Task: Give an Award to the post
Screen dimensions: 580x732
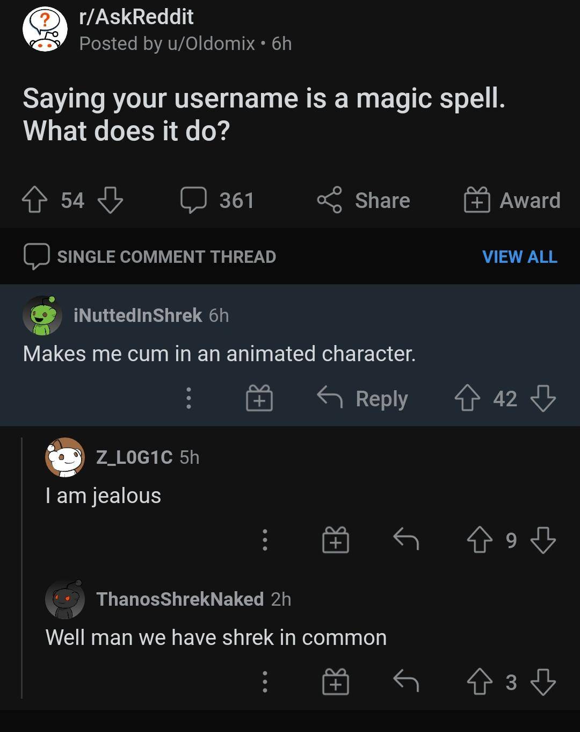Action: [x=512, y=200]
